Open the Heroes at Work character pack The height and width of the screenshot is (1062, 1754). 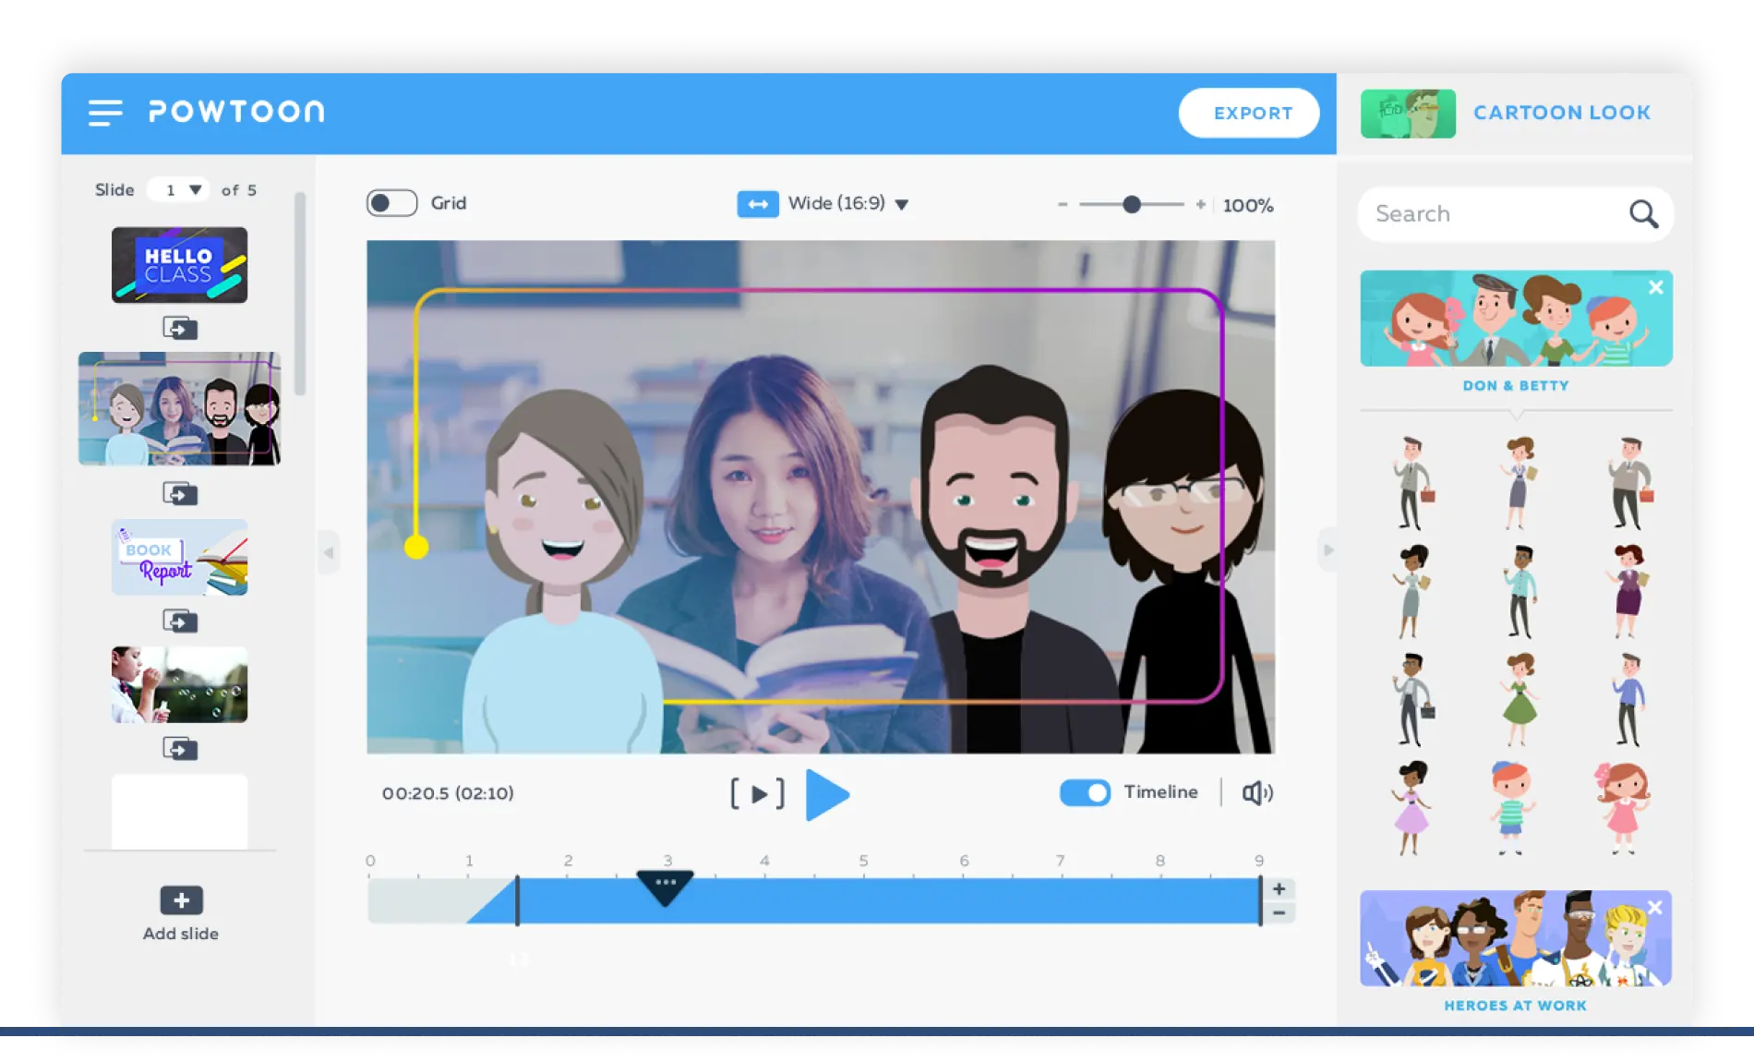[x=1515, y=939]
